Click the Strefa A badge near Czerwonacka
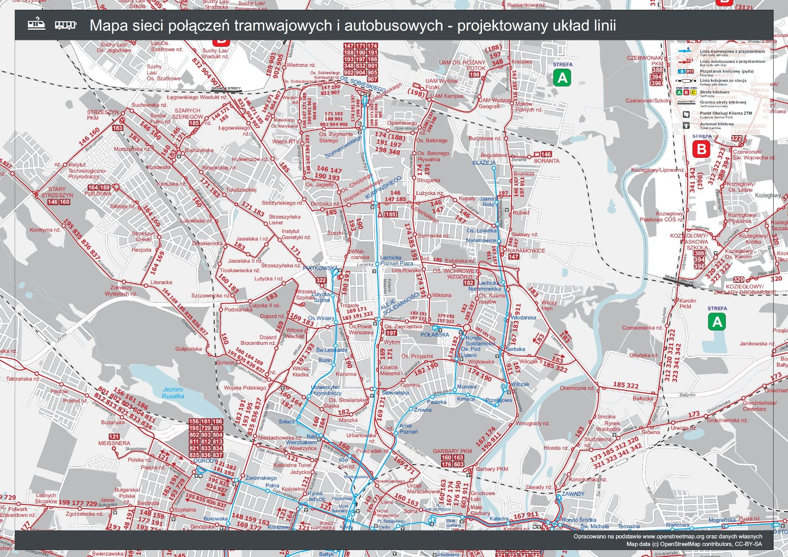Image resolution: width=788 pixels, height=557 pixels. pyautogui.click(x=717, y=322)
